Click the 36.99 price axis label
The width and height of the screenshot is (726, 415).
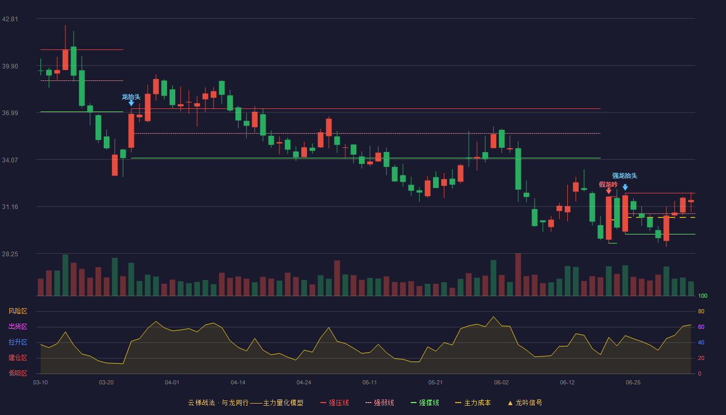point(10,113)
